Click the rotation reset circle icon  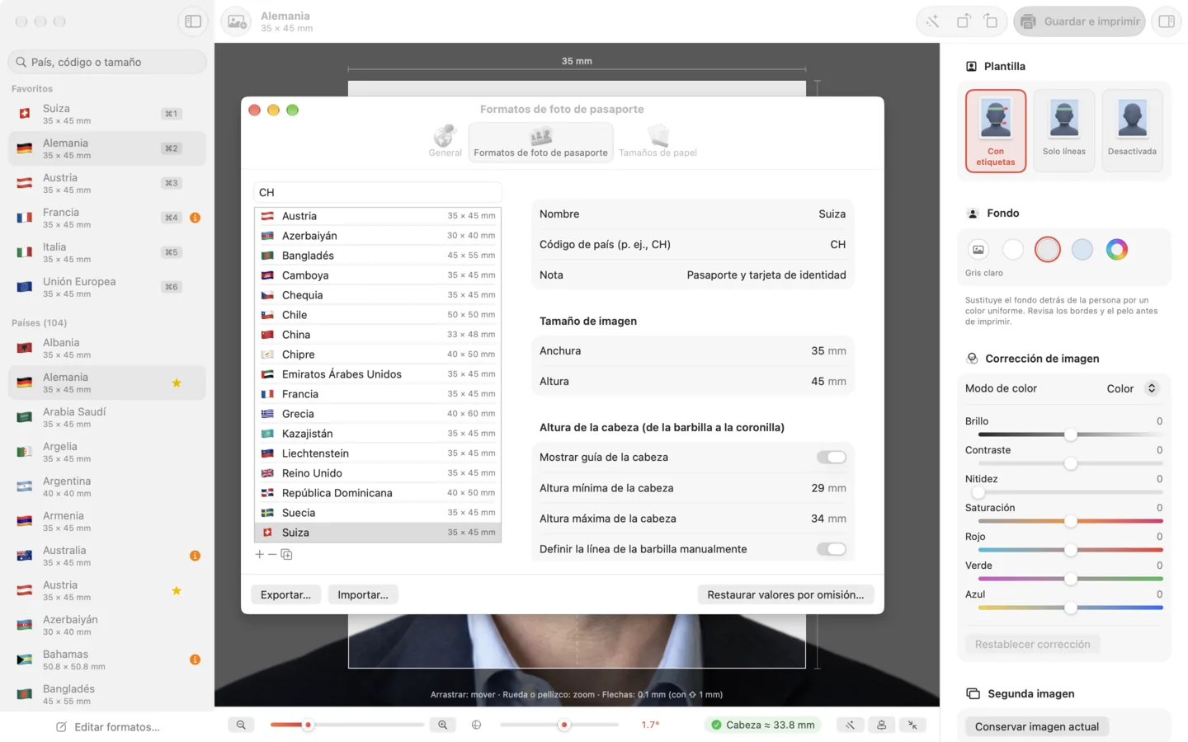click(x=476, y=725)
